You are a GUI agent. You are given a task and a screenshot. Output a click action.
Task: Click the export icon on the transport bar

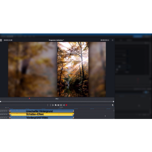[x=112, y=105]
